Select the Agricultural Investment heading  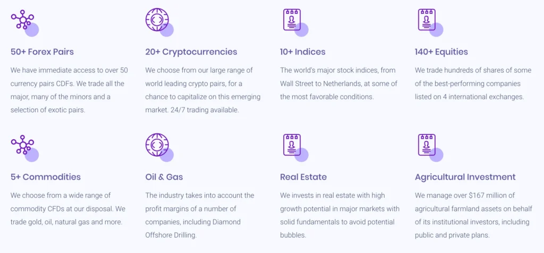[465, 177]
